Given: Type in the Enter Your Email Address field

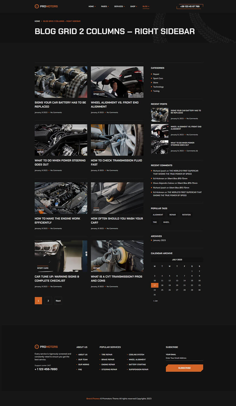Looking at the screenshot, I should 184,358.
